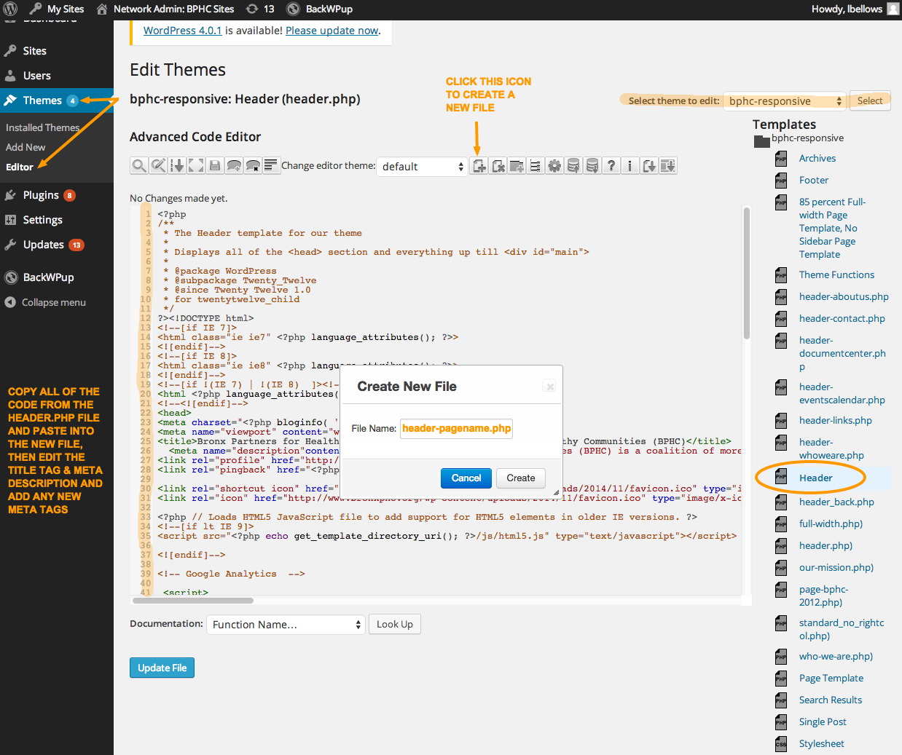The width and height of the screenshot is (902, 755).
Task: Click the delete file icon in toolbar
Action: click(x=498, y=166)
